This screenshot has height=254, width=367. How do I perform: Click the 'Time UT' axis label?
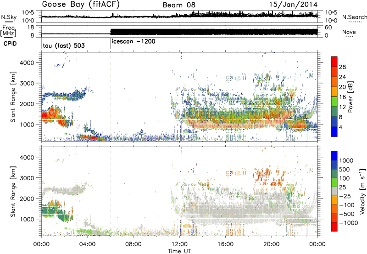coord(179,251)
